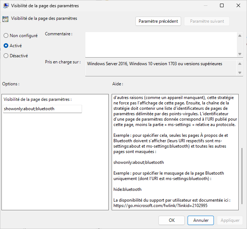This screenshot has width=247, height=229.
Task: Focus the 'showonly:about;bluetooth' text field
Action: (42, 109)
